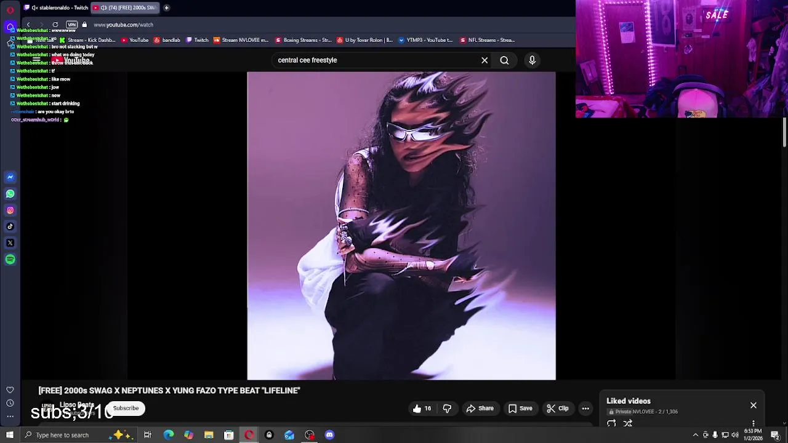
Task: Click the video player artwork
Action: point(401,226)
